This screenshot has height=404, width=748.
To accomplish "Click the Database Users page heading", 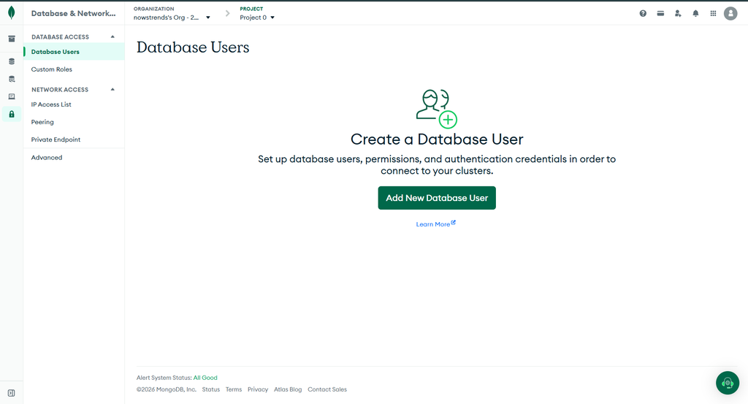I will tap(193, 47).
